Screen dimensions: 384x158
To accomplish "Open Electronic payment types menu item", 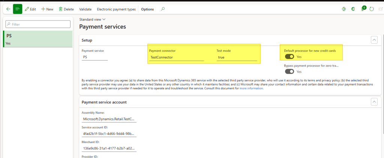I will click(116, 9).
